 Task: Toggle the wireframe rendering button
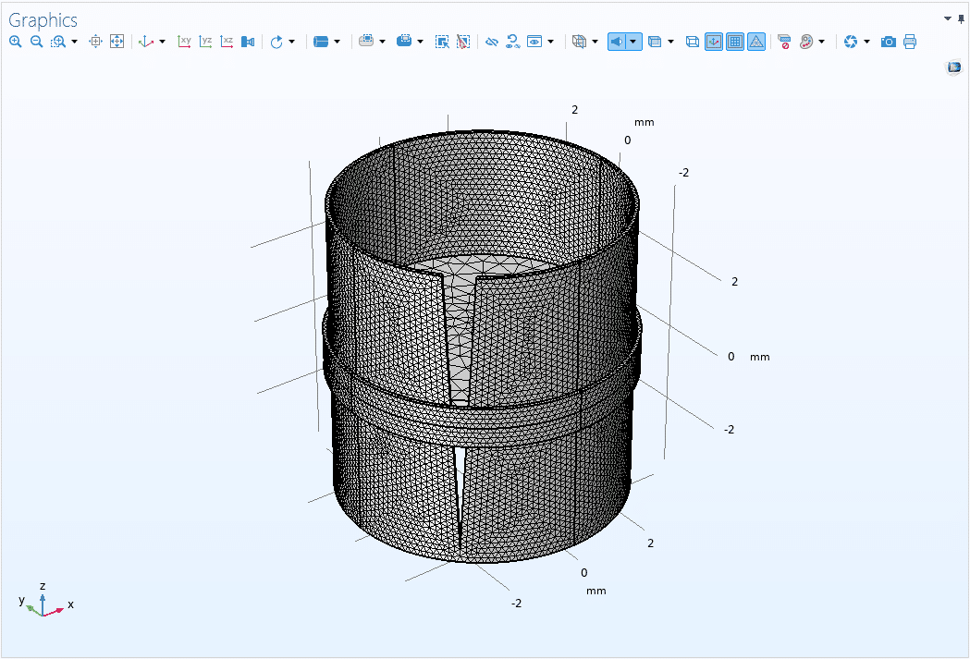(x=693, y=42)
